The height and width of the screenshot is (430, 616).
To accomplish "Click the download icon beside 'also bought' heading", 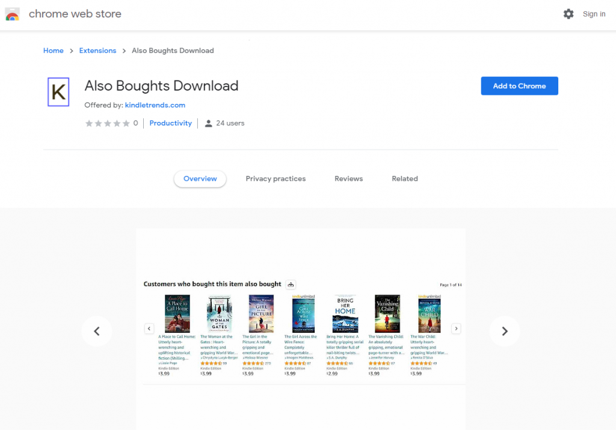I will point(291,285).
